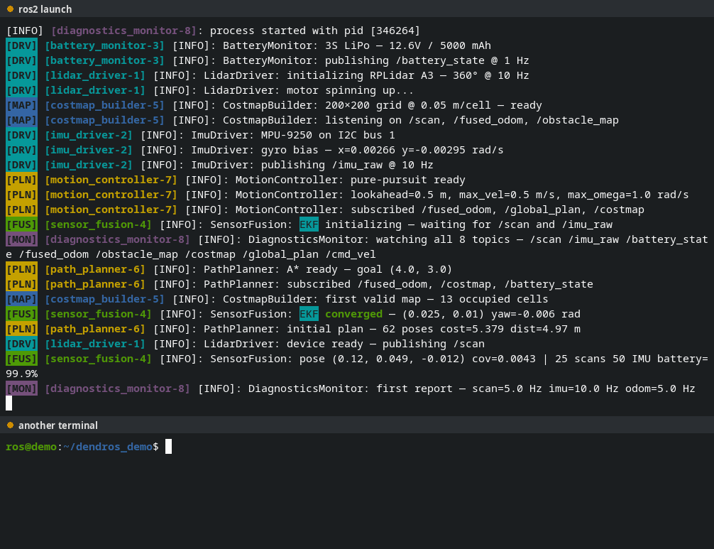Image resolution: width=714 pixels, height=549 pixels.
Task: Click 'process started with pid [346264]'
Action: coord(314,31)
